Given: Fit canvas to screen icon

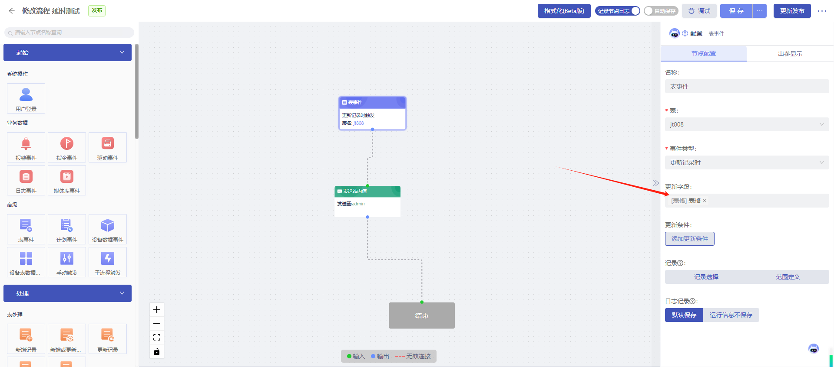Looking at the screenshot, I should click(157, 338).
